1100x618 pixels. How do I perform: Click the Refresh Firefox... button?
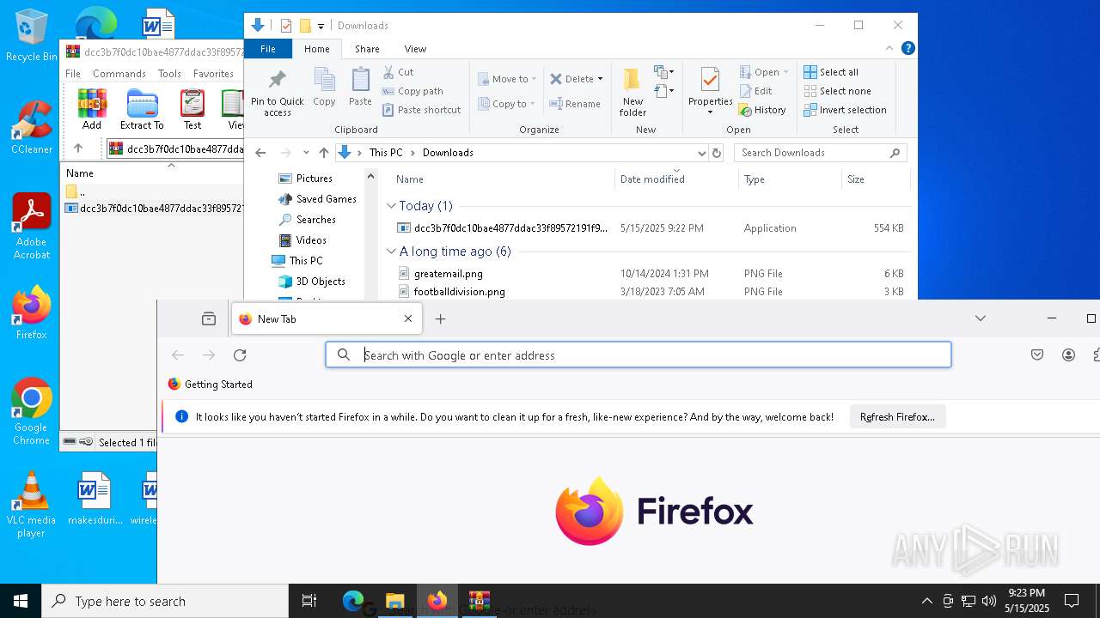click(x=897, y=416)
